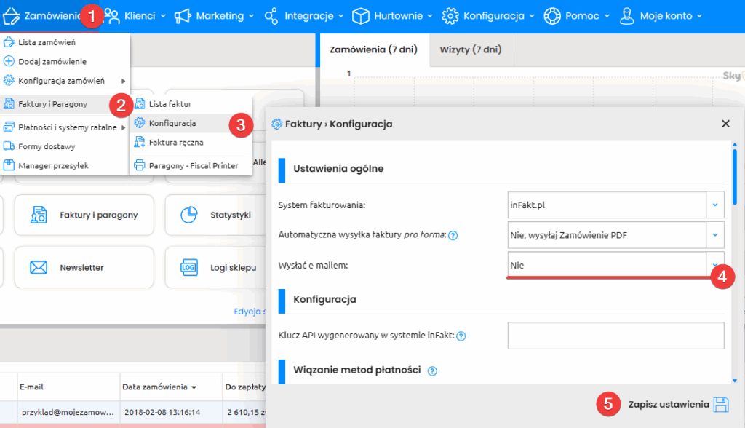Expand the automatic pro forma invoice dropdown
The width and height of the screenshot is (745, 428).
714,235
